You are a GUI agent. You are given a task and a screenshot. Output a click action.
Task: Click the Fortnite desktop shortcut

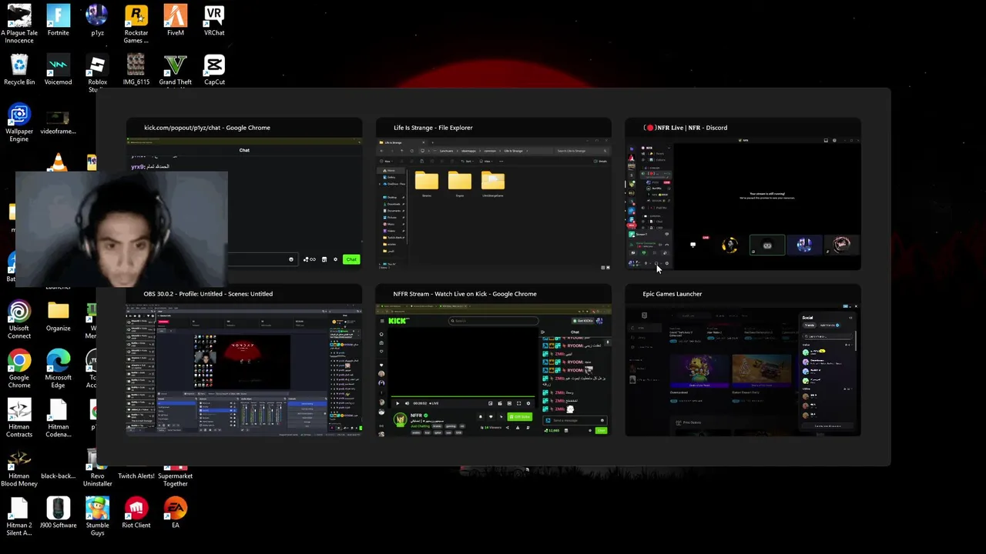[x=58, y=20]
